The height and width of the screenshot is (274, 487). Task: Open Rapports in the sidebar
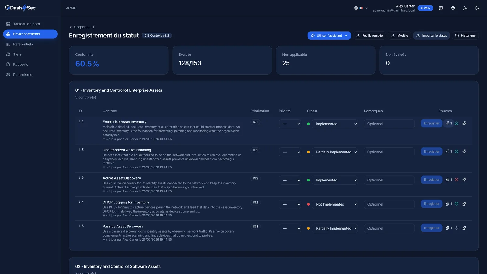click(30, 65)
